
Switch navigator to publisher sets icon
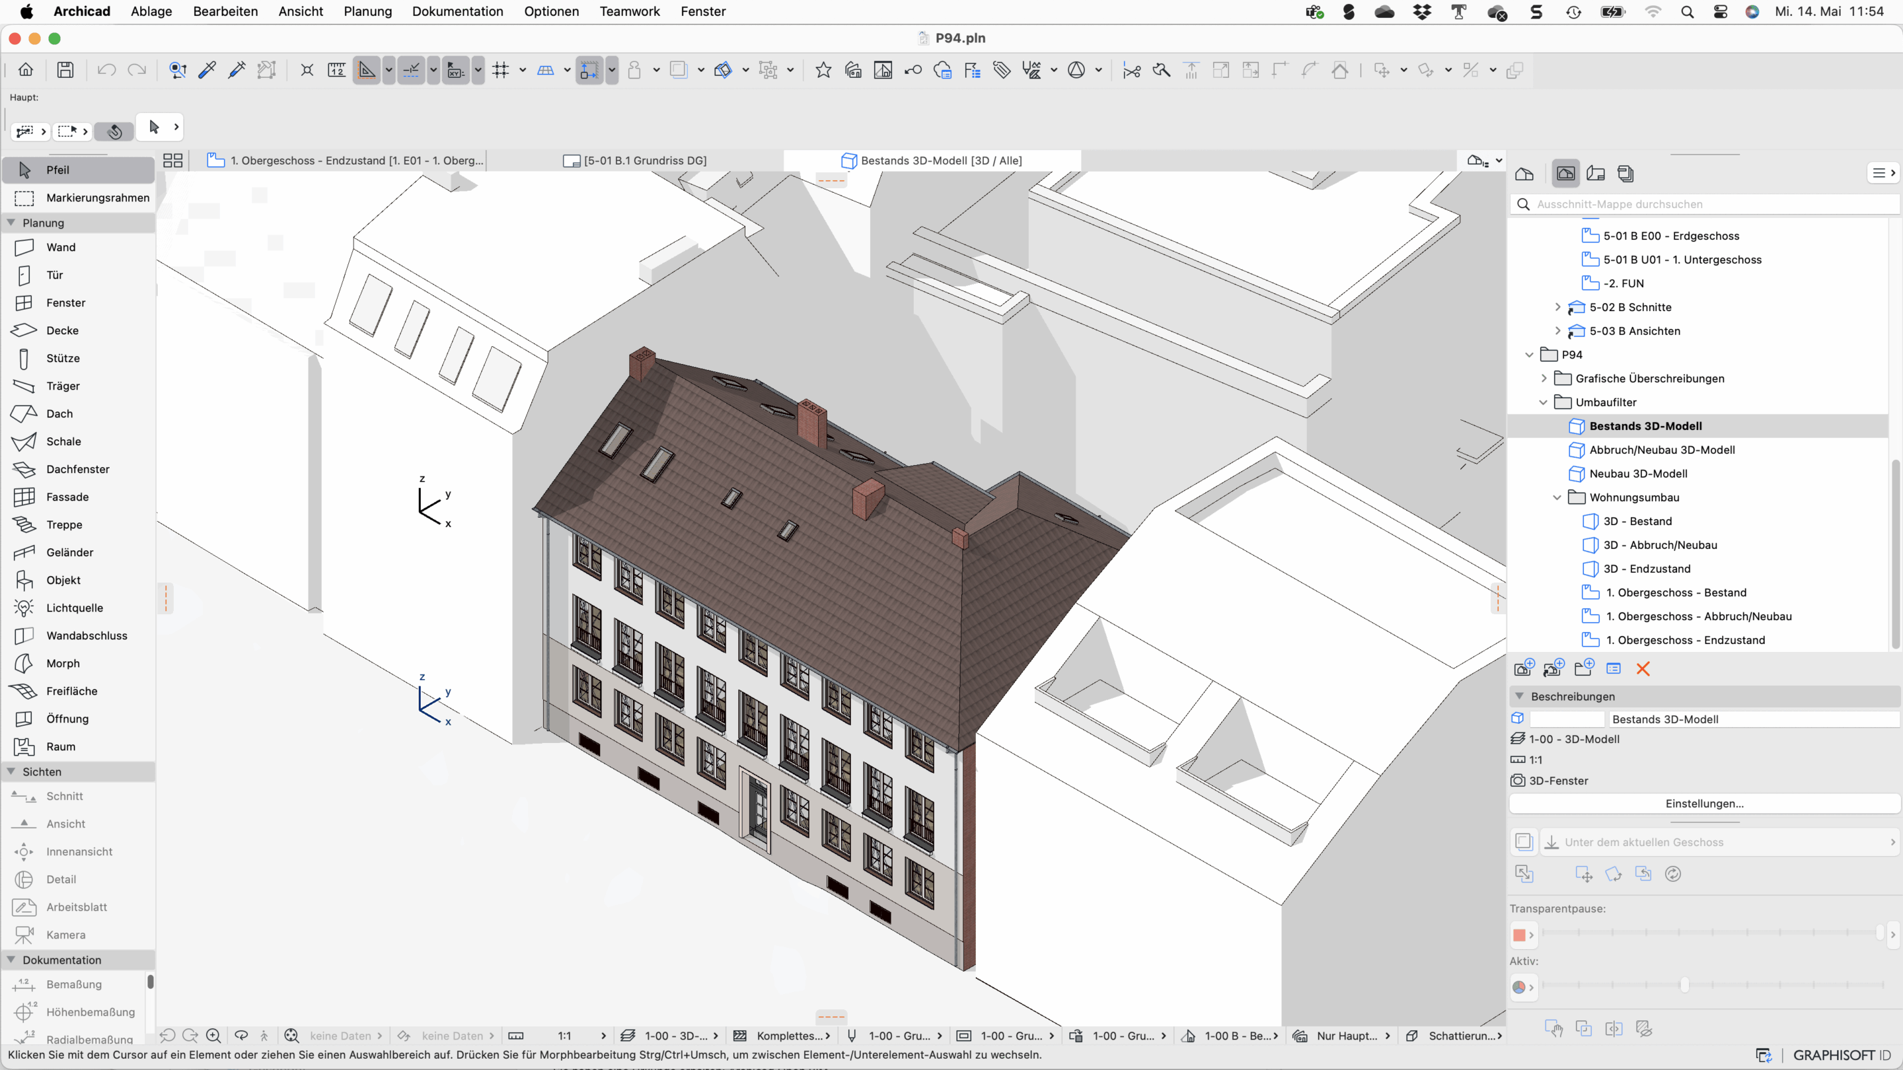click(1625, 174)
